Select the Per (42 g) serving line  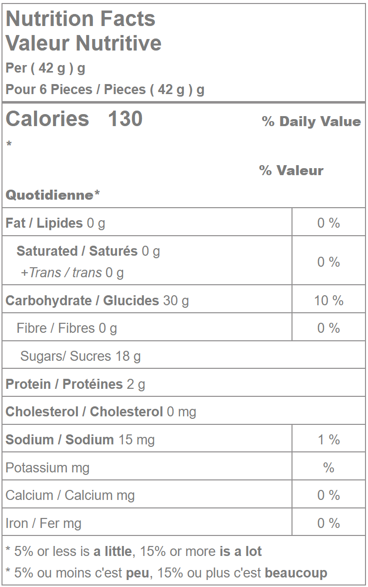pyautogui.click(x=45, y=68)
